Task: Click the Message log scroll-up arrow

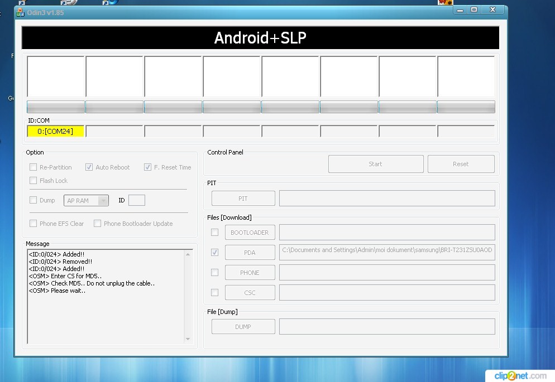Action: coord(188,254)
